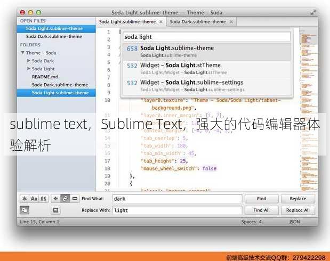Toggle in-selection search option

75,199
